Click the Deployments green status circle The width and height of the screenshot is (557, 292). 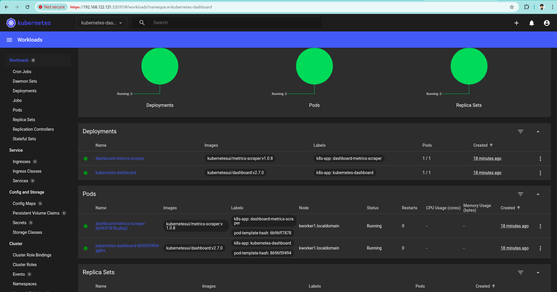160,66
